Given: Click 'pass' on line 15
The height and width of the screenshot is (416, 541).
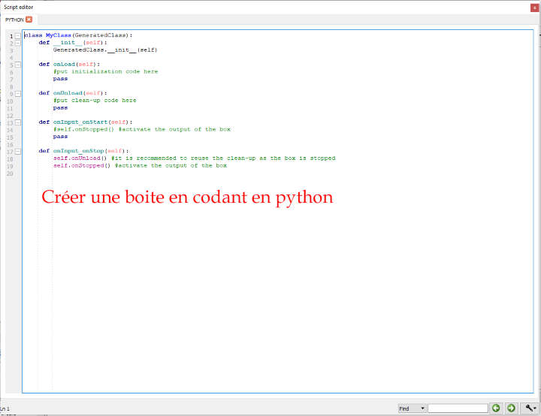Looking at the screenshot, I should coord(60,137).
